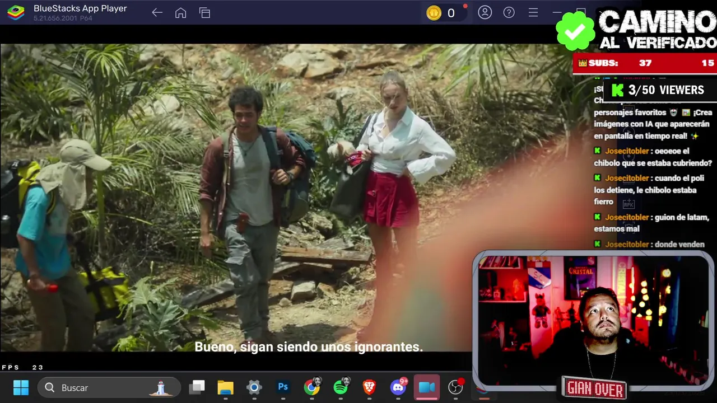717x403 pixels.
Task: Click the BlueStacks logo icon
Action: [x=16, y=12]
